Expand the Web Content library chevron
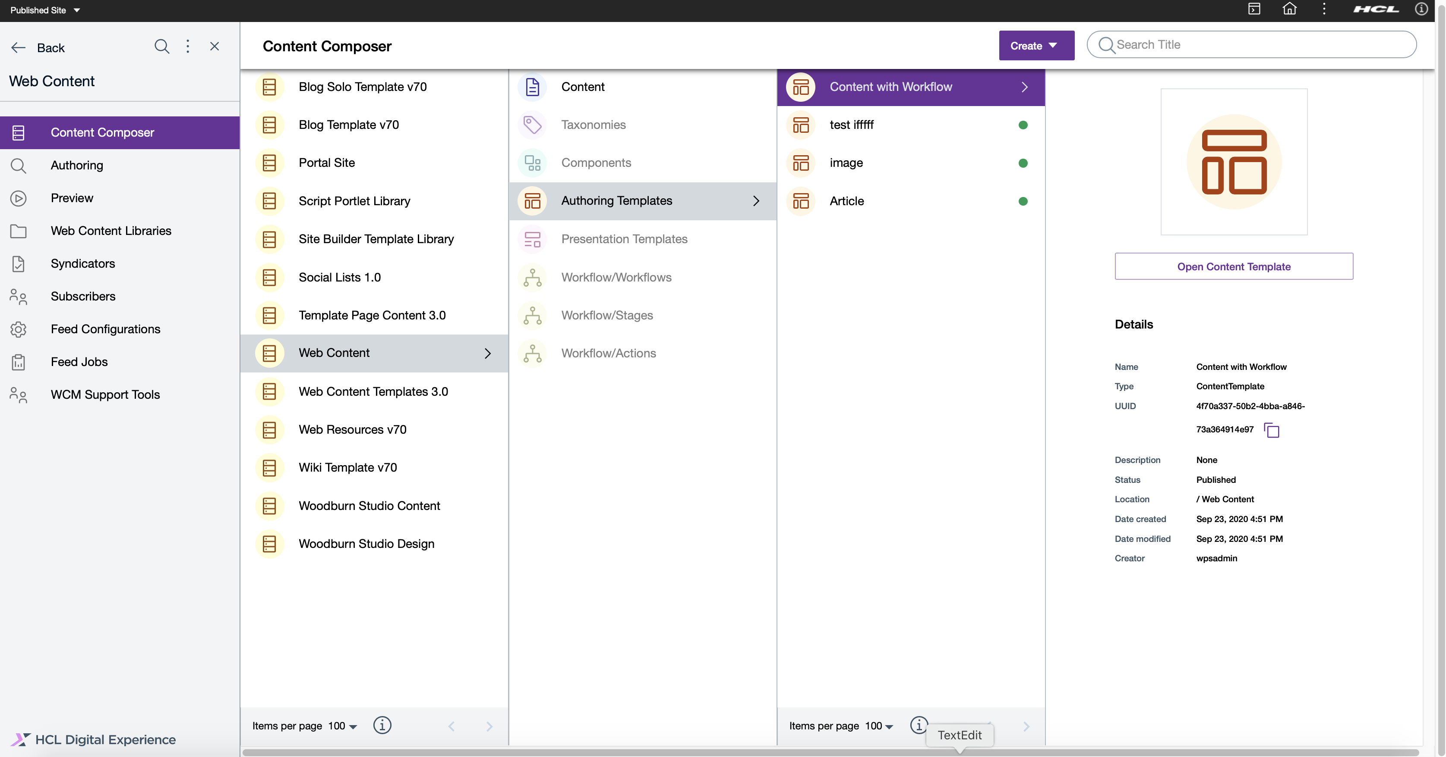The height and width of the screenshot is (757, 1446). [488, 353]
